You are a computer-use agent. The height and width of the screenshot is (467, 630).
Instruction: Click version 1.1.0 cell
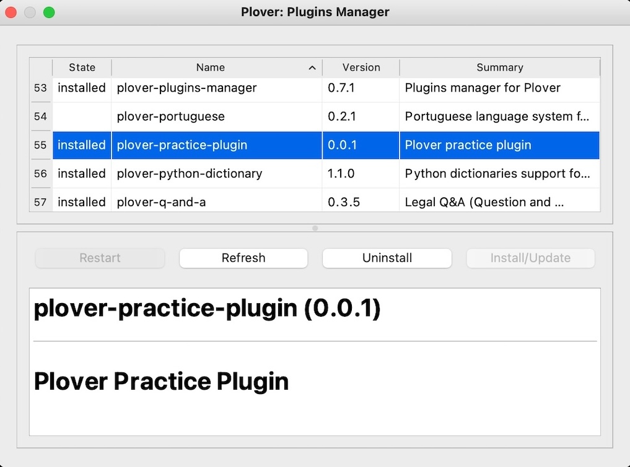coord(361,174)
